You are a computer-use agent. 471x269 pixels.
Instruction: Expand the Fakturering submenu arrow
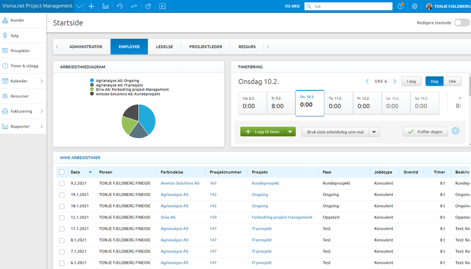(x=42, y=111)
